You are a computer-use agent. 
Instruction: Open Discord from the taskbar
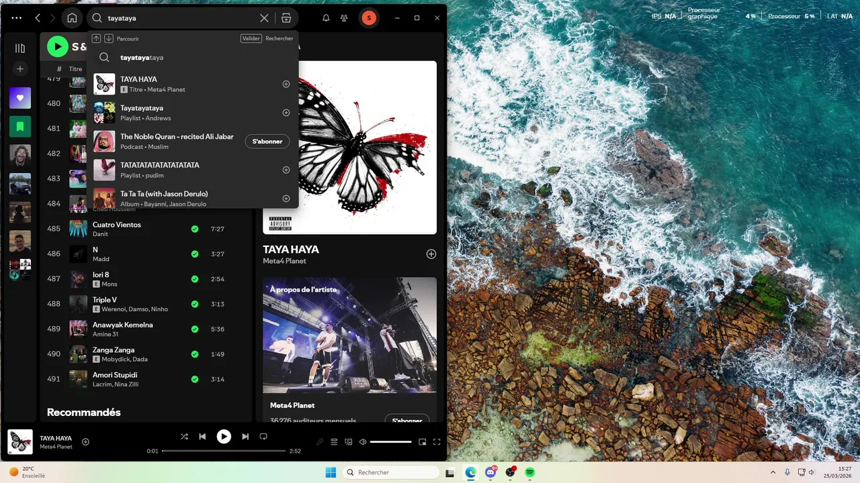(x=490, y=472)
